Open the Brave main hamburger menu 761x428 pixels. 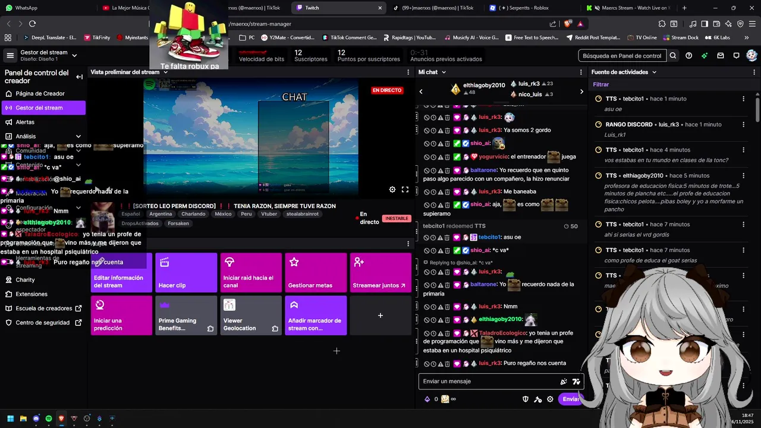coord(751,24)
